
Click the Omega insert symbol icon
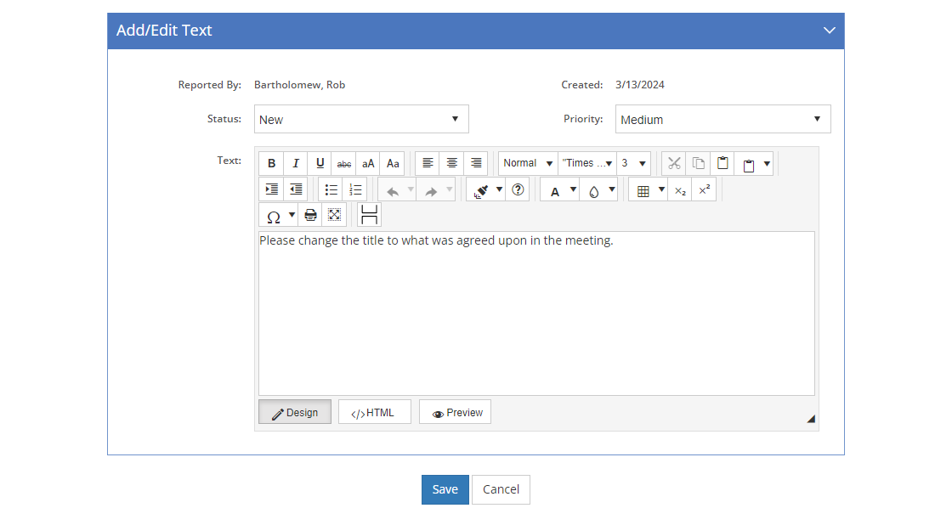coord(273,216)
